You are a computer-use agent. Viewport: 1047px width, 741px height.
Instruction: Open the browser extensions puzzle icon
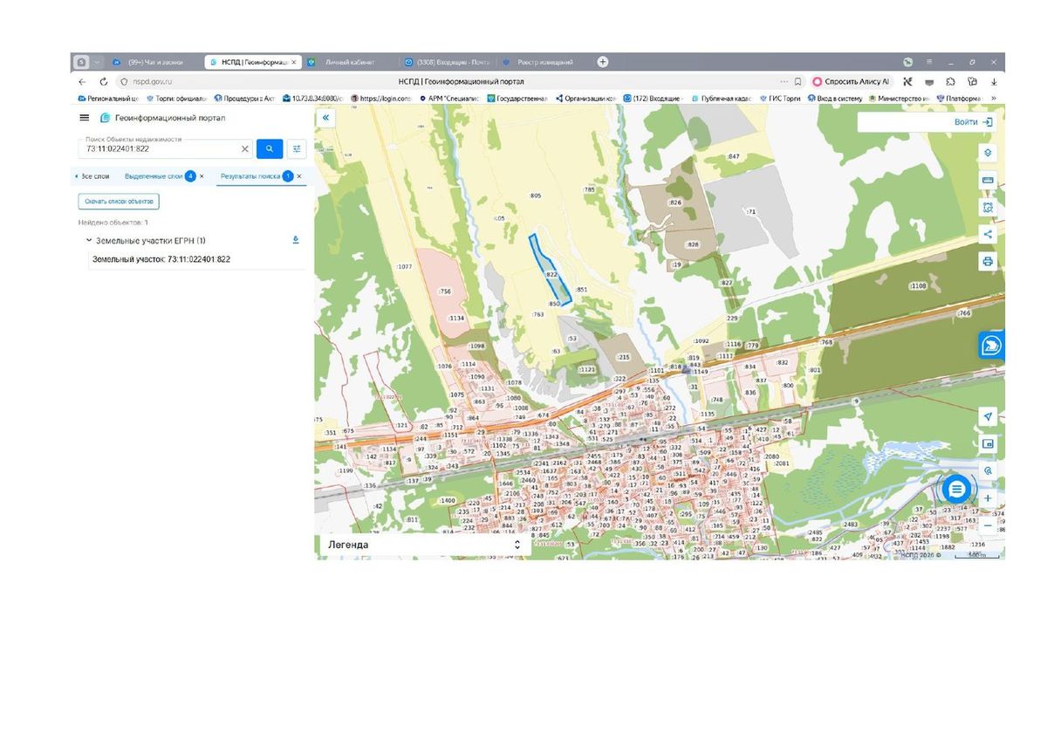(950, 81)
